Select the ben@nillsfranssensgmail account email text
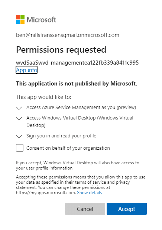 pyautogui.click(x=68, y=35)
